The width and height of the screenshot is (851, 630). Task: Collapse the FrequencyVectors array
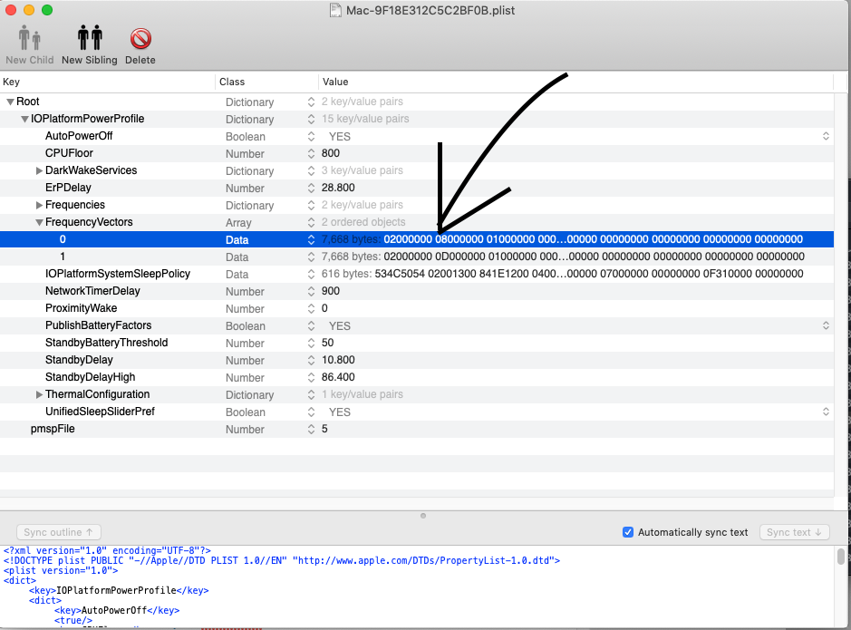pos(39,222)
